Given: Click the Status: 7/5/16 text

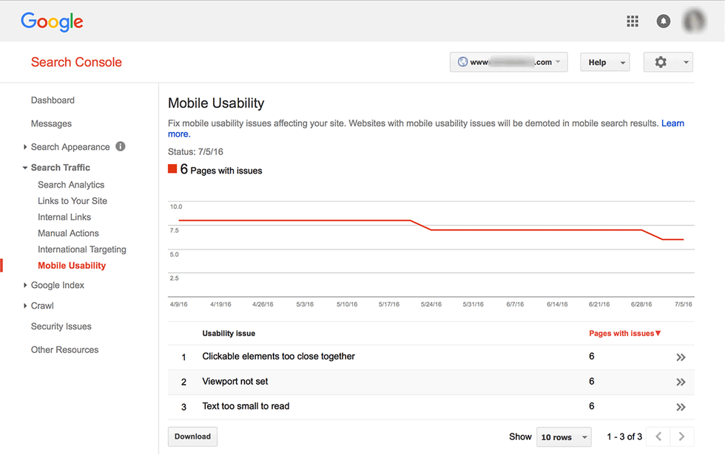Looking at the screenshot, I should tap(195, 152).
